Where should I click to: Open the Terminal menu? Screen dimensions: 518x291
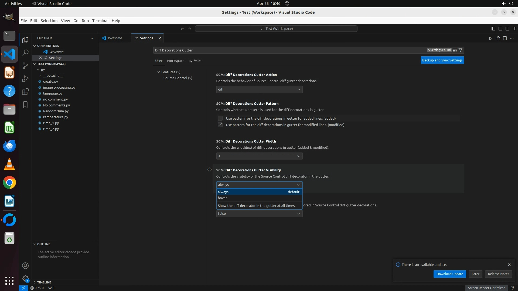[x=100, y=21]
